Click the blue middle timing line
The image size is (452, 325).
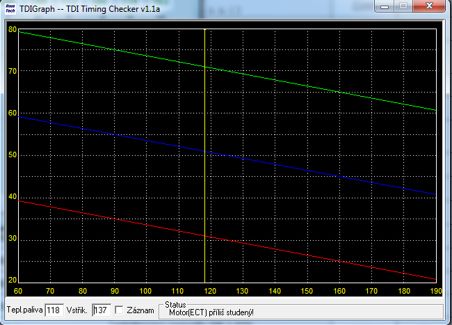point(278,162)
